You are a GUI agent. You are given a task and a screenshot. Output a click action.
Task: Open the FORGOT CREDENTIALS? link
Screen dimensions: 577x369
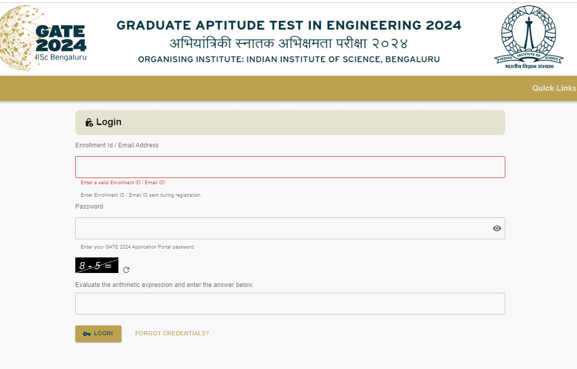tap(172, 333)
